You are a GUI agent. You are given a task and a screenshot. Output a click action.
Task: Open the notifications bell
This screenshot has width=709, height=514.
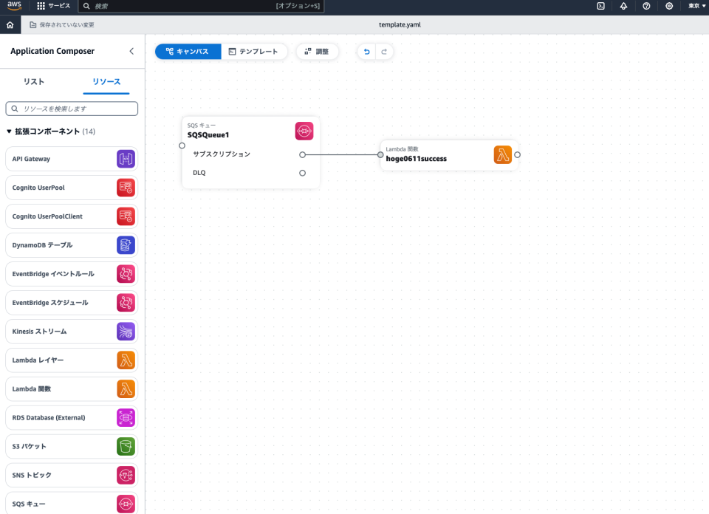point(623,7)
